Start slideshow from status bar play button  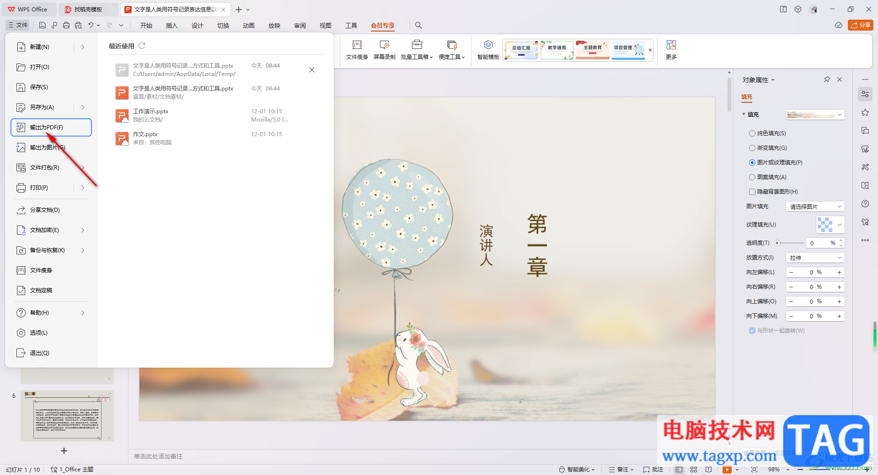tap(727, 470)
